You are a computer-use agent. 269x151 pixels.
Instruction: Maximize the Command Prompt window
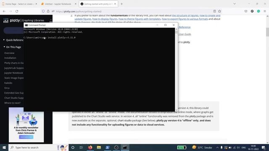(165, 25)
